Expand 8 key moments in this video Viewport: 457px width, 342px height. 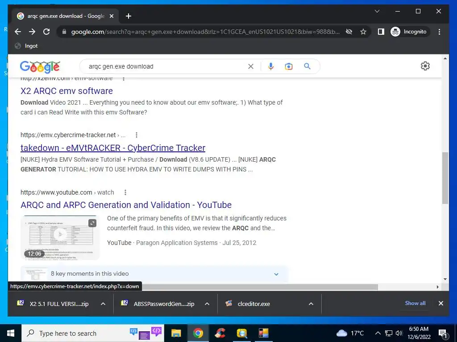(x=154, y=274)
